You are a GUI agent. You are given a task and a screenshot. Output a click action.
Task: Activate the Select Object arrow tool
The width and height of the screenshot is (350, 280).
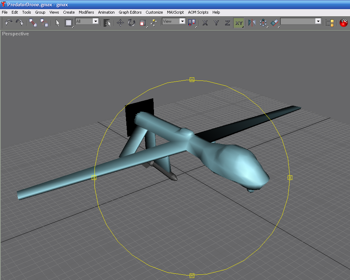[x=57, y=23]
